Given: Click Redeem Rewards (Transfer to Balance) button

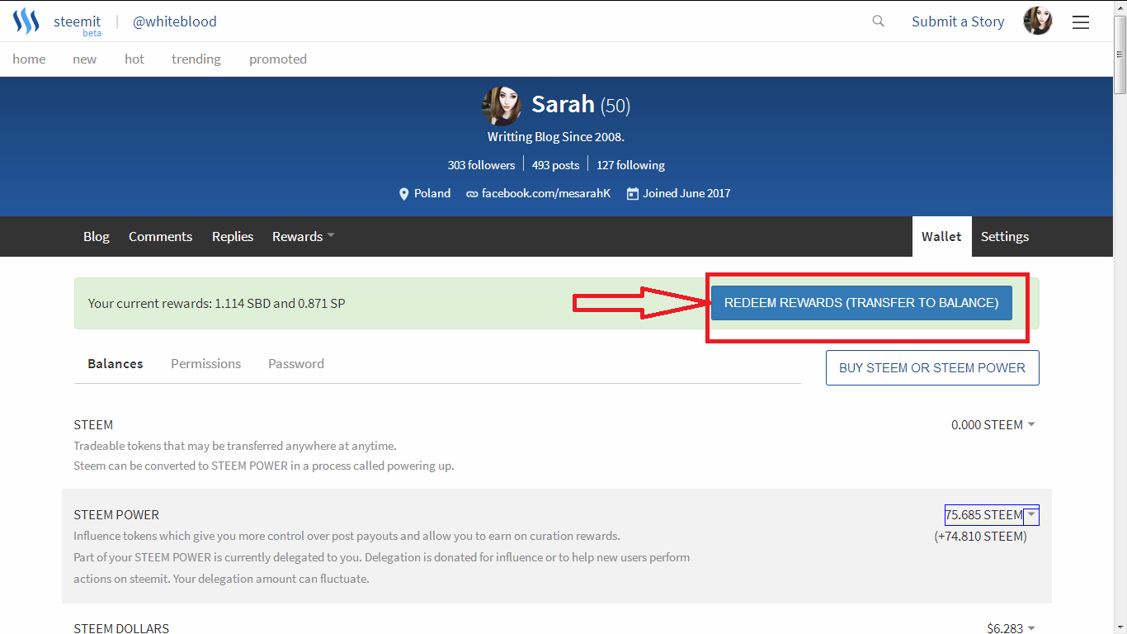Looking at the screenshot, I should click(861, 303).
